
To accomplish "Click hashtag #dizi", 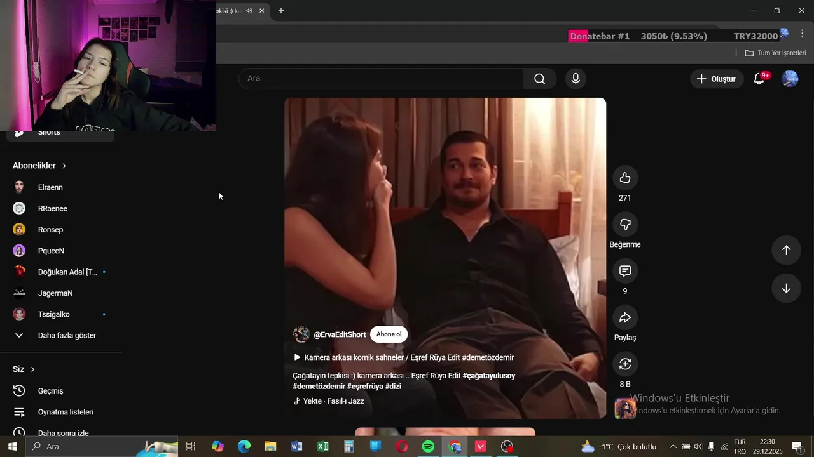I will tap(393, 386).
